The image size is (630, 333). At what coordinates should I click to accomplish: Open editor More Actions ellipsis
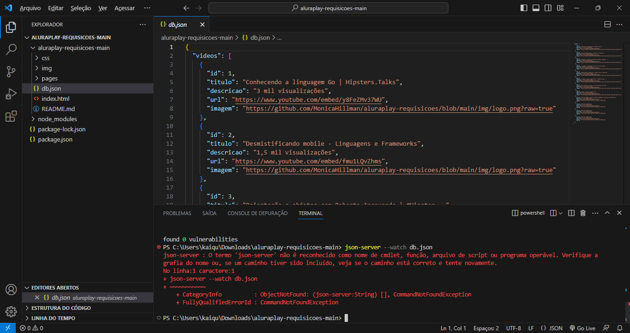pos(620,25)
